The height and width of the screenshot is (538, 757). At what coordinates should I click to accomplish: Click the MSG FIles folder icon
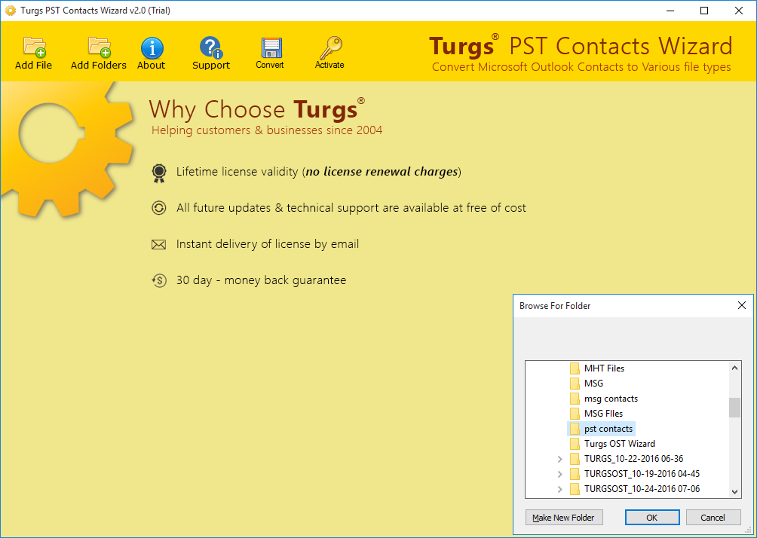click(575, 414)
